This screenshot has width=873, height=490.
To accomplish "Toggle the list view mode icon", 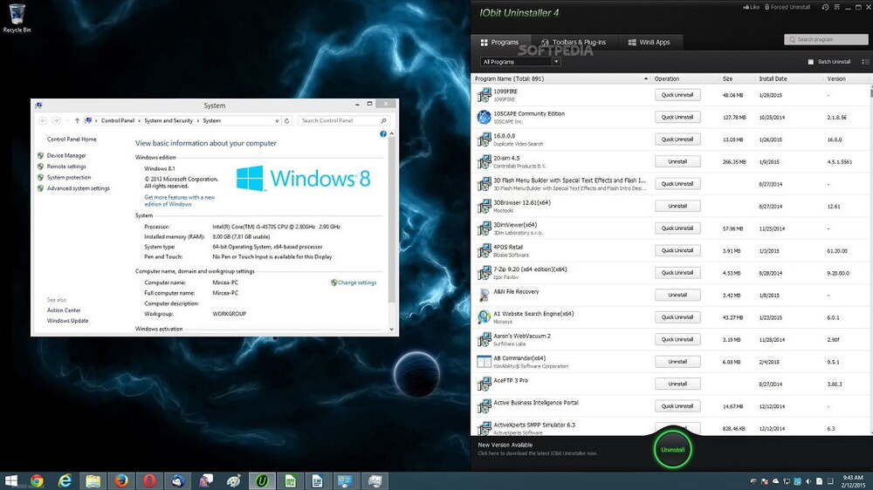I will click(864, 62).
